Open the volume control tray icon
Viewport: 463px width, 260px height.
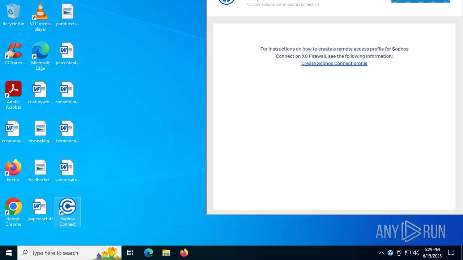point(416,253)
